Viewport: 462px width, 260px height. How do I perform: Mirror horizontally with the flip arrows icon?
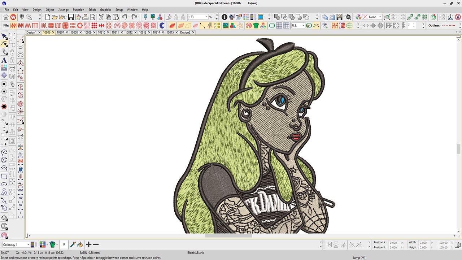point(366,26)
